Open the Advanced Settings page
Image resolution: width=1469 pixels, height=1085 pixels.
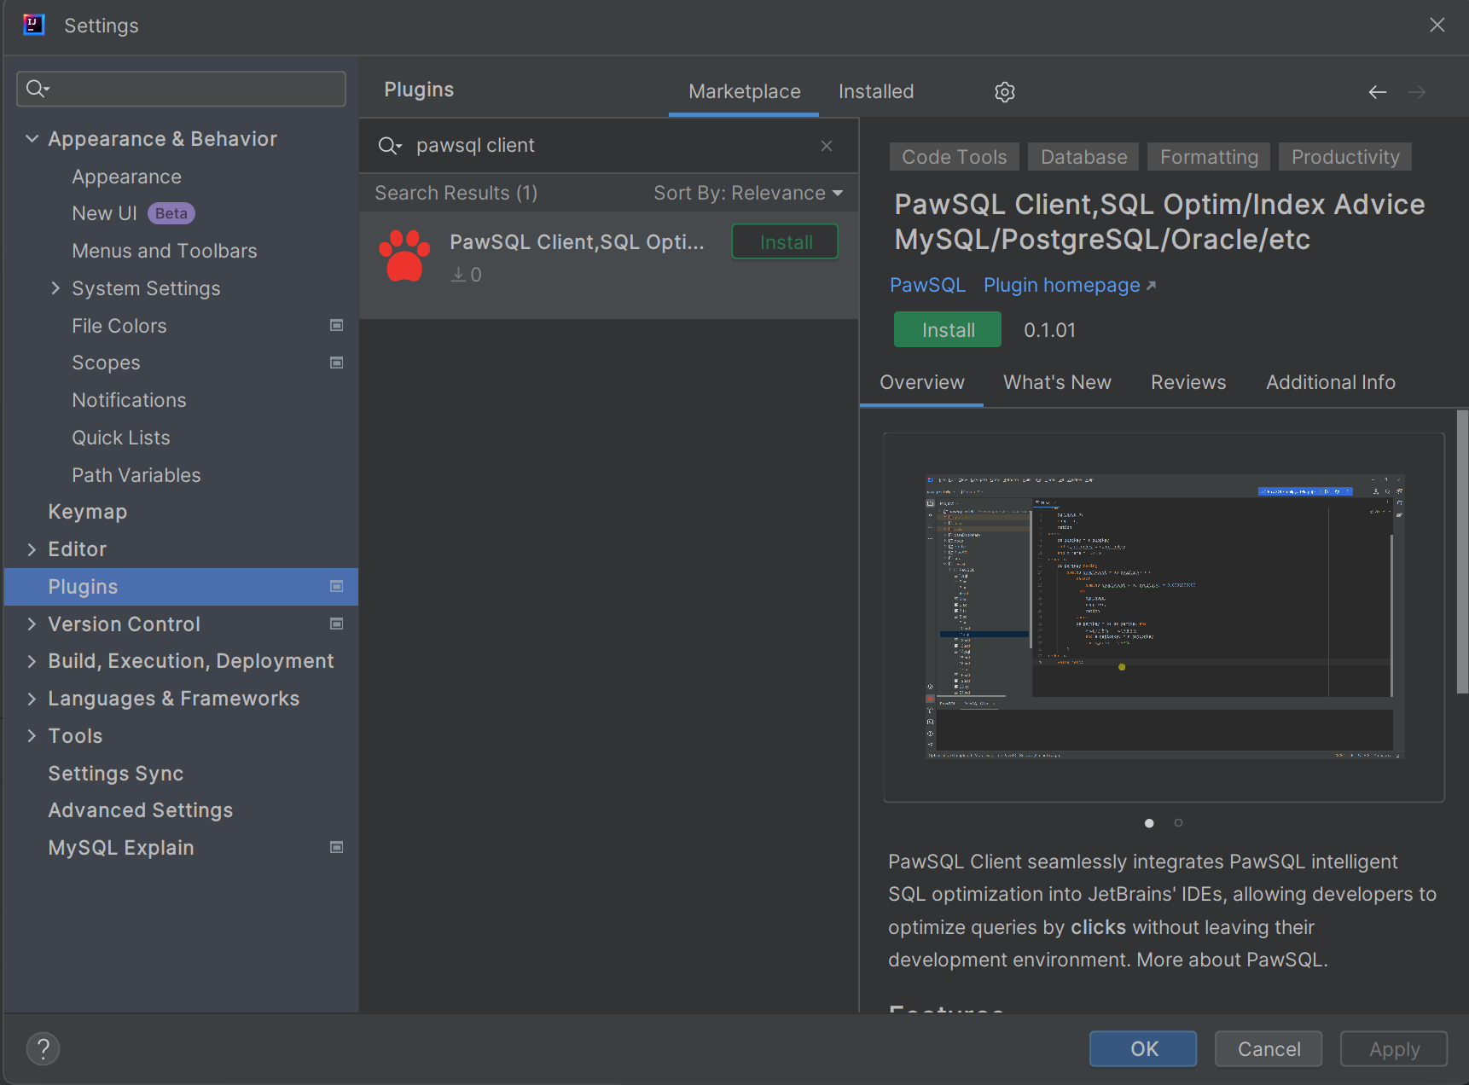click(140, 810)
